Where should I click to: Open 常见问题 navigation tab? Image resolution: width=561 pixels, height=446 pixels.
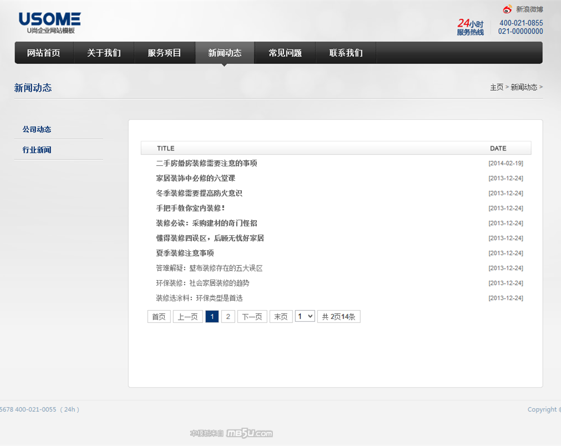285,53
